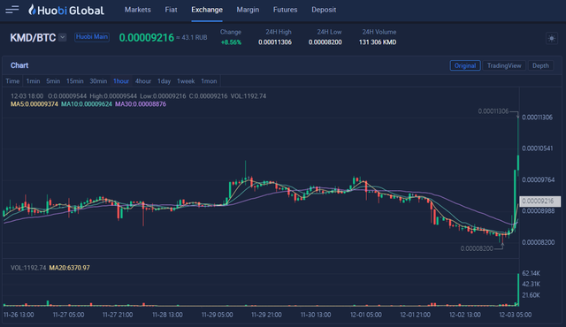Choose the 4hour interval

(143, 81)
